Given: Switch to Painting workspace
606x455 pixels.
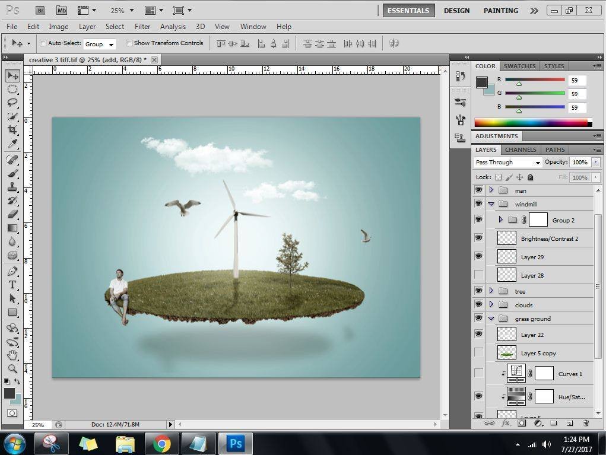Looking at the screenshot, I should 501,11.
